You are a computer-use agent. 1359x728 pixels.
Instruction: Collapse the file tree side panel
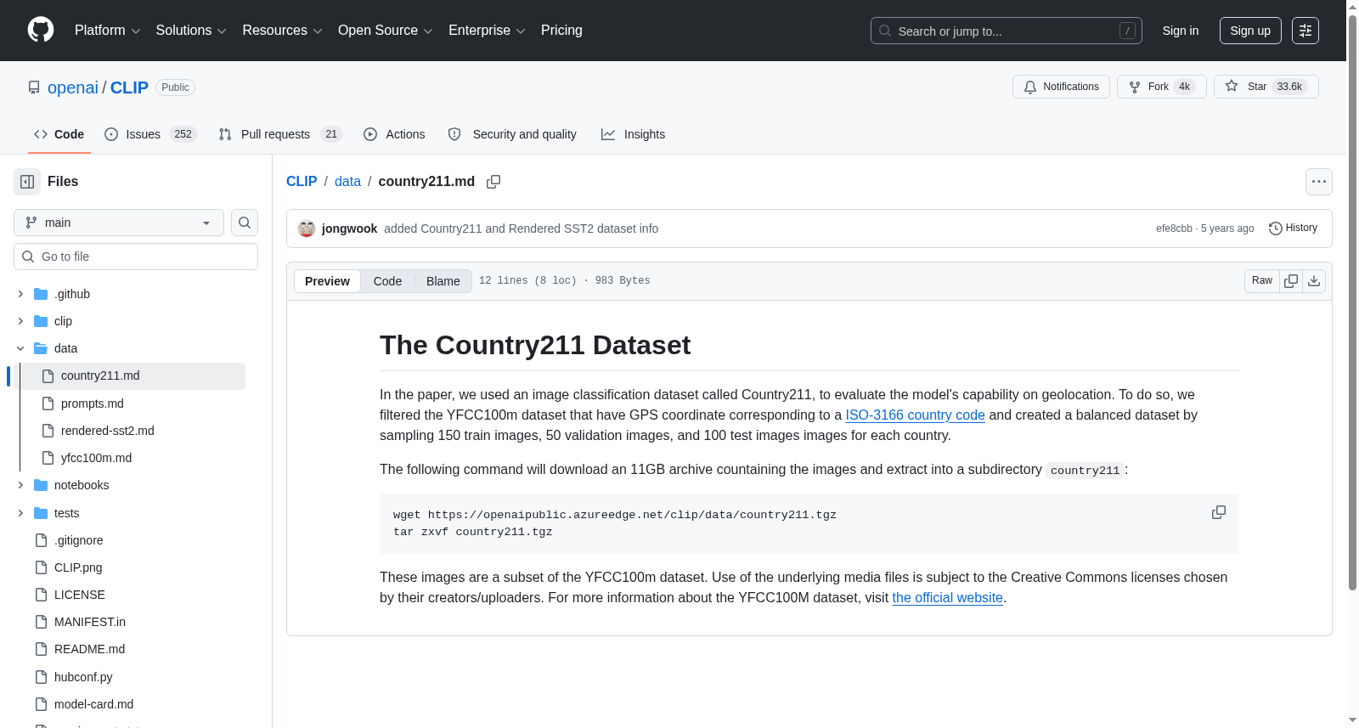[27, 182]
